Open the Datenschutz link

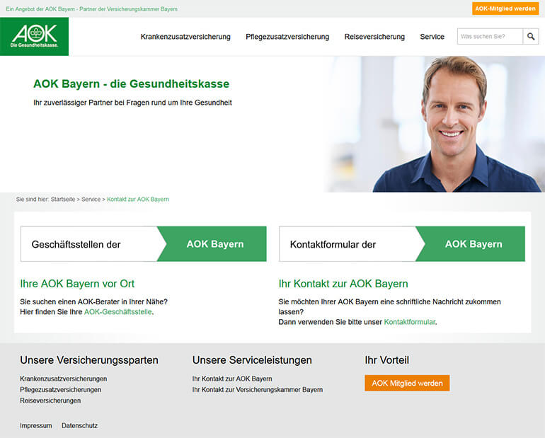(x=79, y=425)
